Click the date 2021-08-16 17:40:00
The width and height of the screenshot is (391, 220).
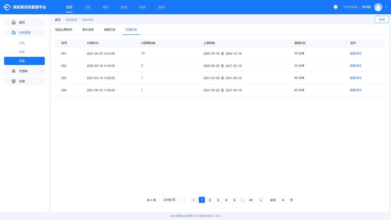coord(101,90)
